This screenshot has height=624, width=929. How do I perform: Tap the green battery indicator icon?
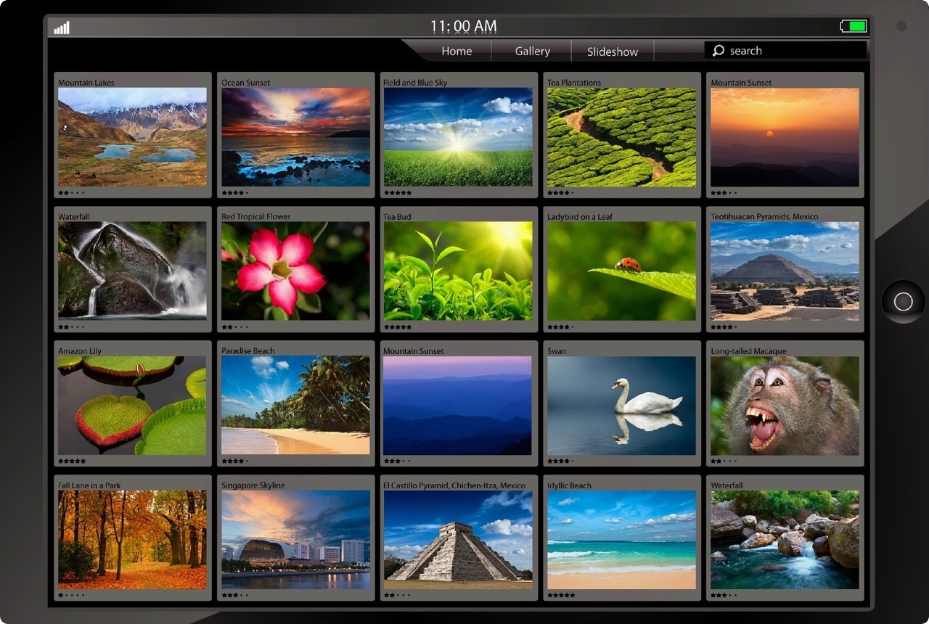[x=854, y=27]
